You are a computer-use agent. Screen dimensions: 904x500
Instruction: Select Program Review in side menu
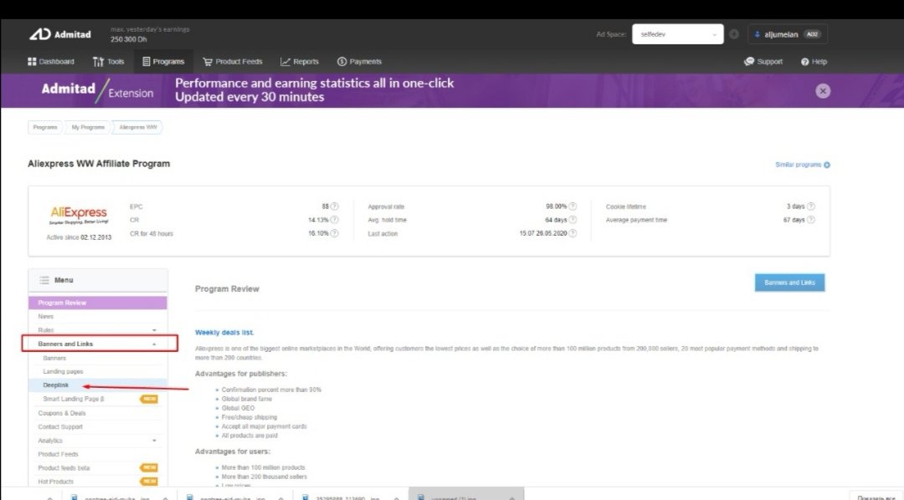coord(97,303)
